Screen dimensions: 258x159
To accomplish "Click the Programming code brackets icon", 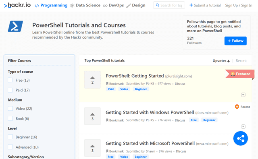I will (x=37, y=6).
